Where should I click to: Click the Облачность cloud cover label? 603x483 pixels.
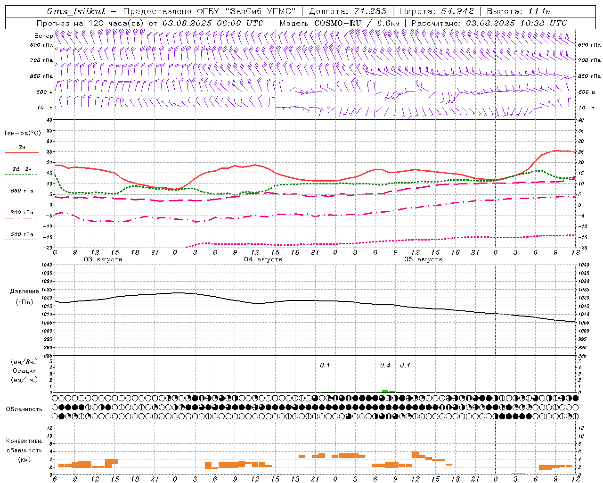pyautogui.click(x=24, y=409)
